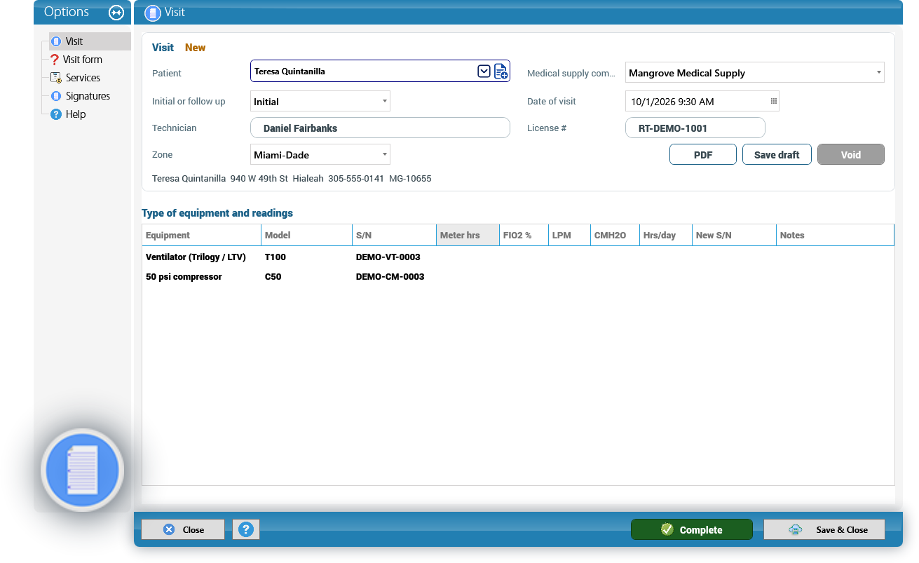919x563 pixels.
Task: Open the Visit form item
Action: (x=82, y=60)
